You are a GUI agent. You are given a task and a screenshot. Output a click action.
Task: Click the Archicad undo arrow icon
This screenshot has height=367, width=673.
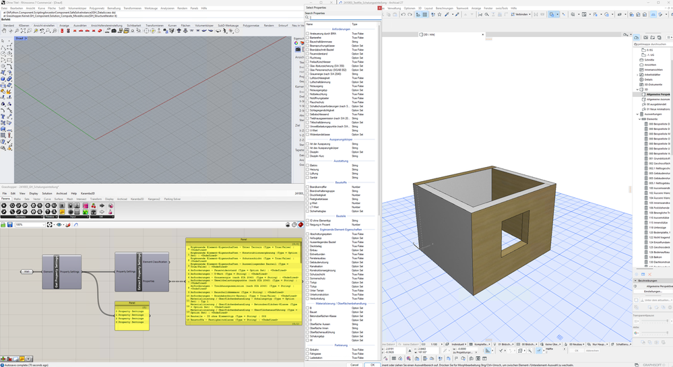coord(403,14)
